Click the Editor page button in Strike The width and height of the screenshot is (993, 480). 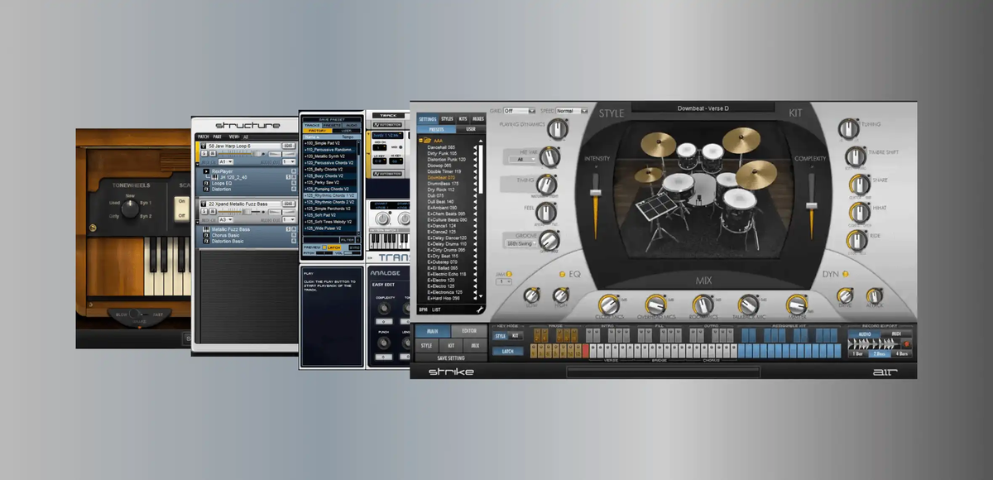point(468,331)
